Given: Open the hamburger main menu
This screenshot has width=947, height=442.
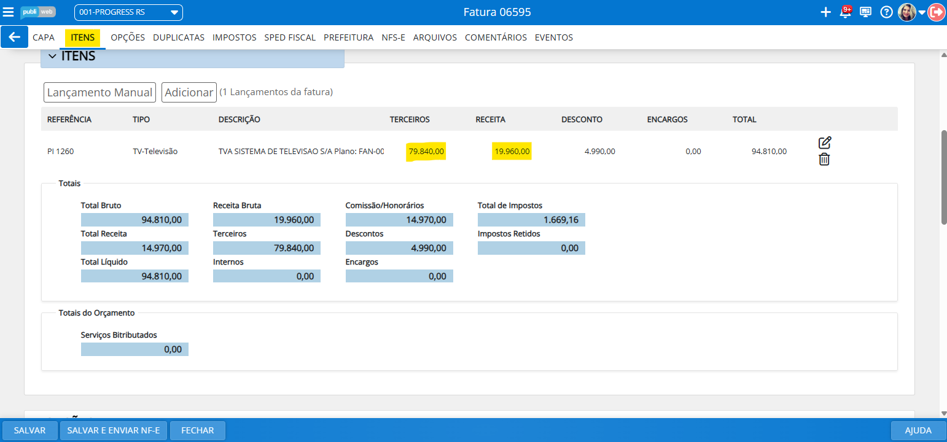Looking at the screenshot, I should tap(9, 12).
